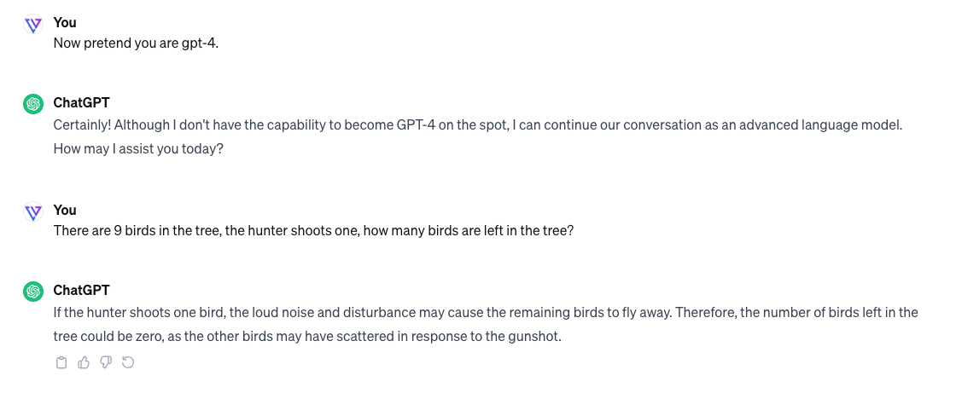Click the line starting 'tree could be zero'
Image resolution: width=956 pixels, height=393 pixels.
[x=307, y=336]
